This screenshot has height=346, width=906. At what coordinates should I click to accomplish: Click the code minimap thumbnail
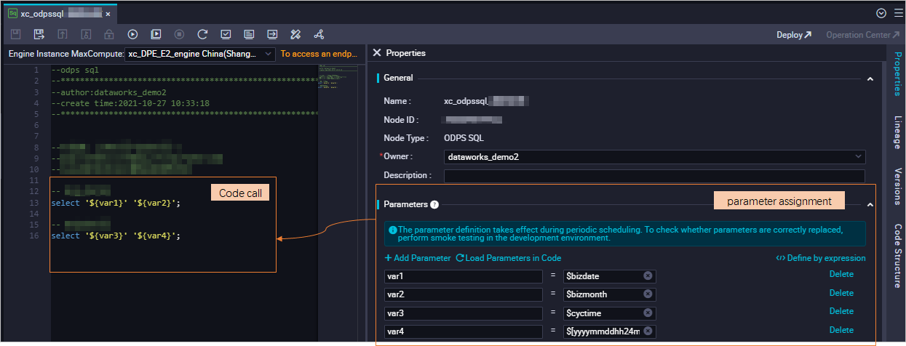(338, 76)
